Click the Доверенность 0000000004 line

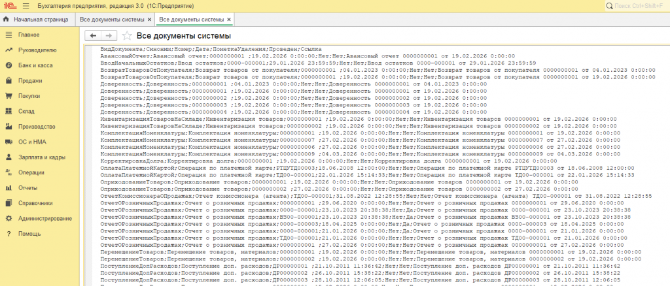click(293, 112)
